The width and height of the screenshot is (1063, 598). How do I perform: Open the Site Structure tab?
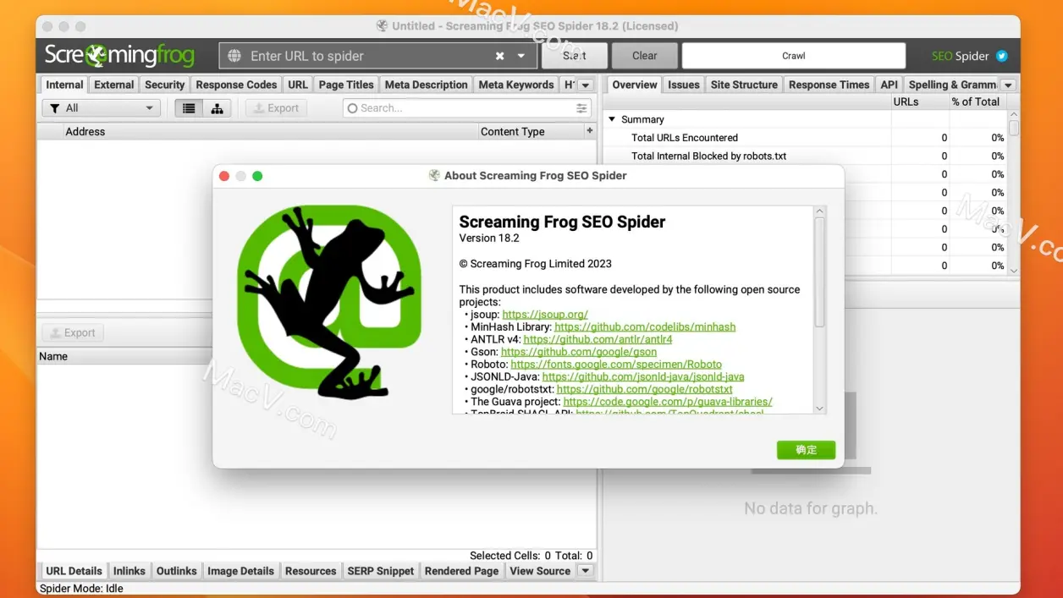(744, 85)
